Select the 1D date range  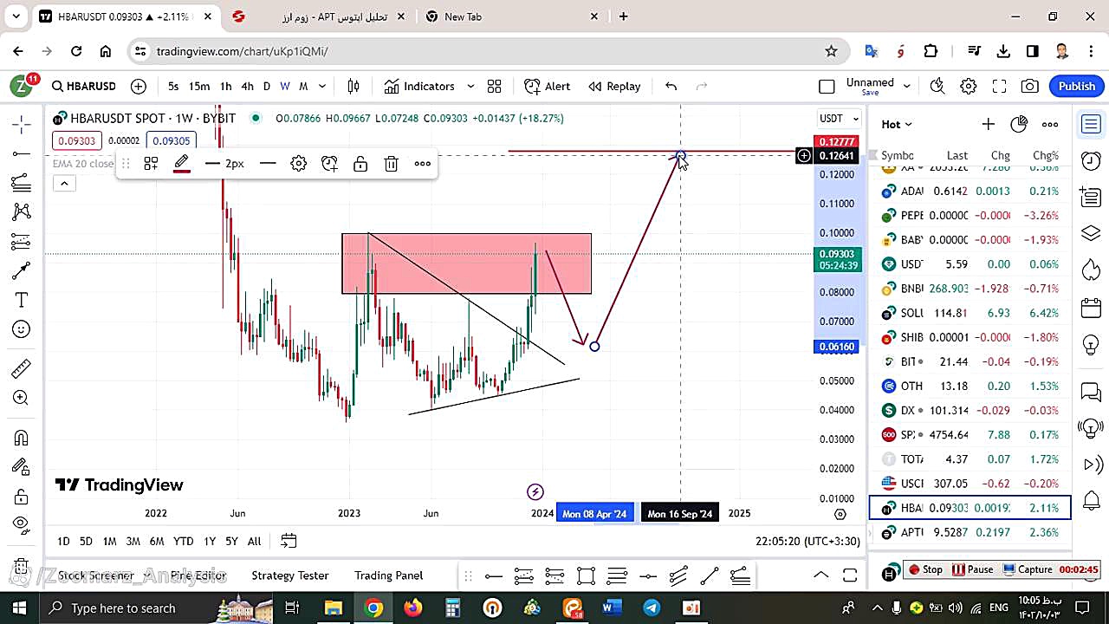(63, 541)
